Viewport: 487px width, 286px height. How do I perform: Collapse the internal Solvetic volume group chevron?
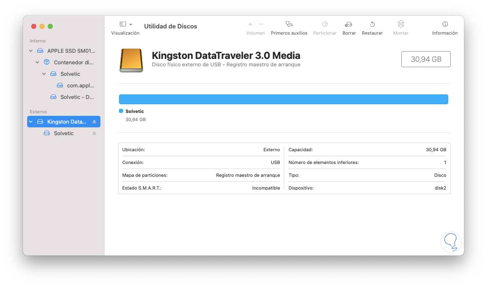[x=44, y=74]
